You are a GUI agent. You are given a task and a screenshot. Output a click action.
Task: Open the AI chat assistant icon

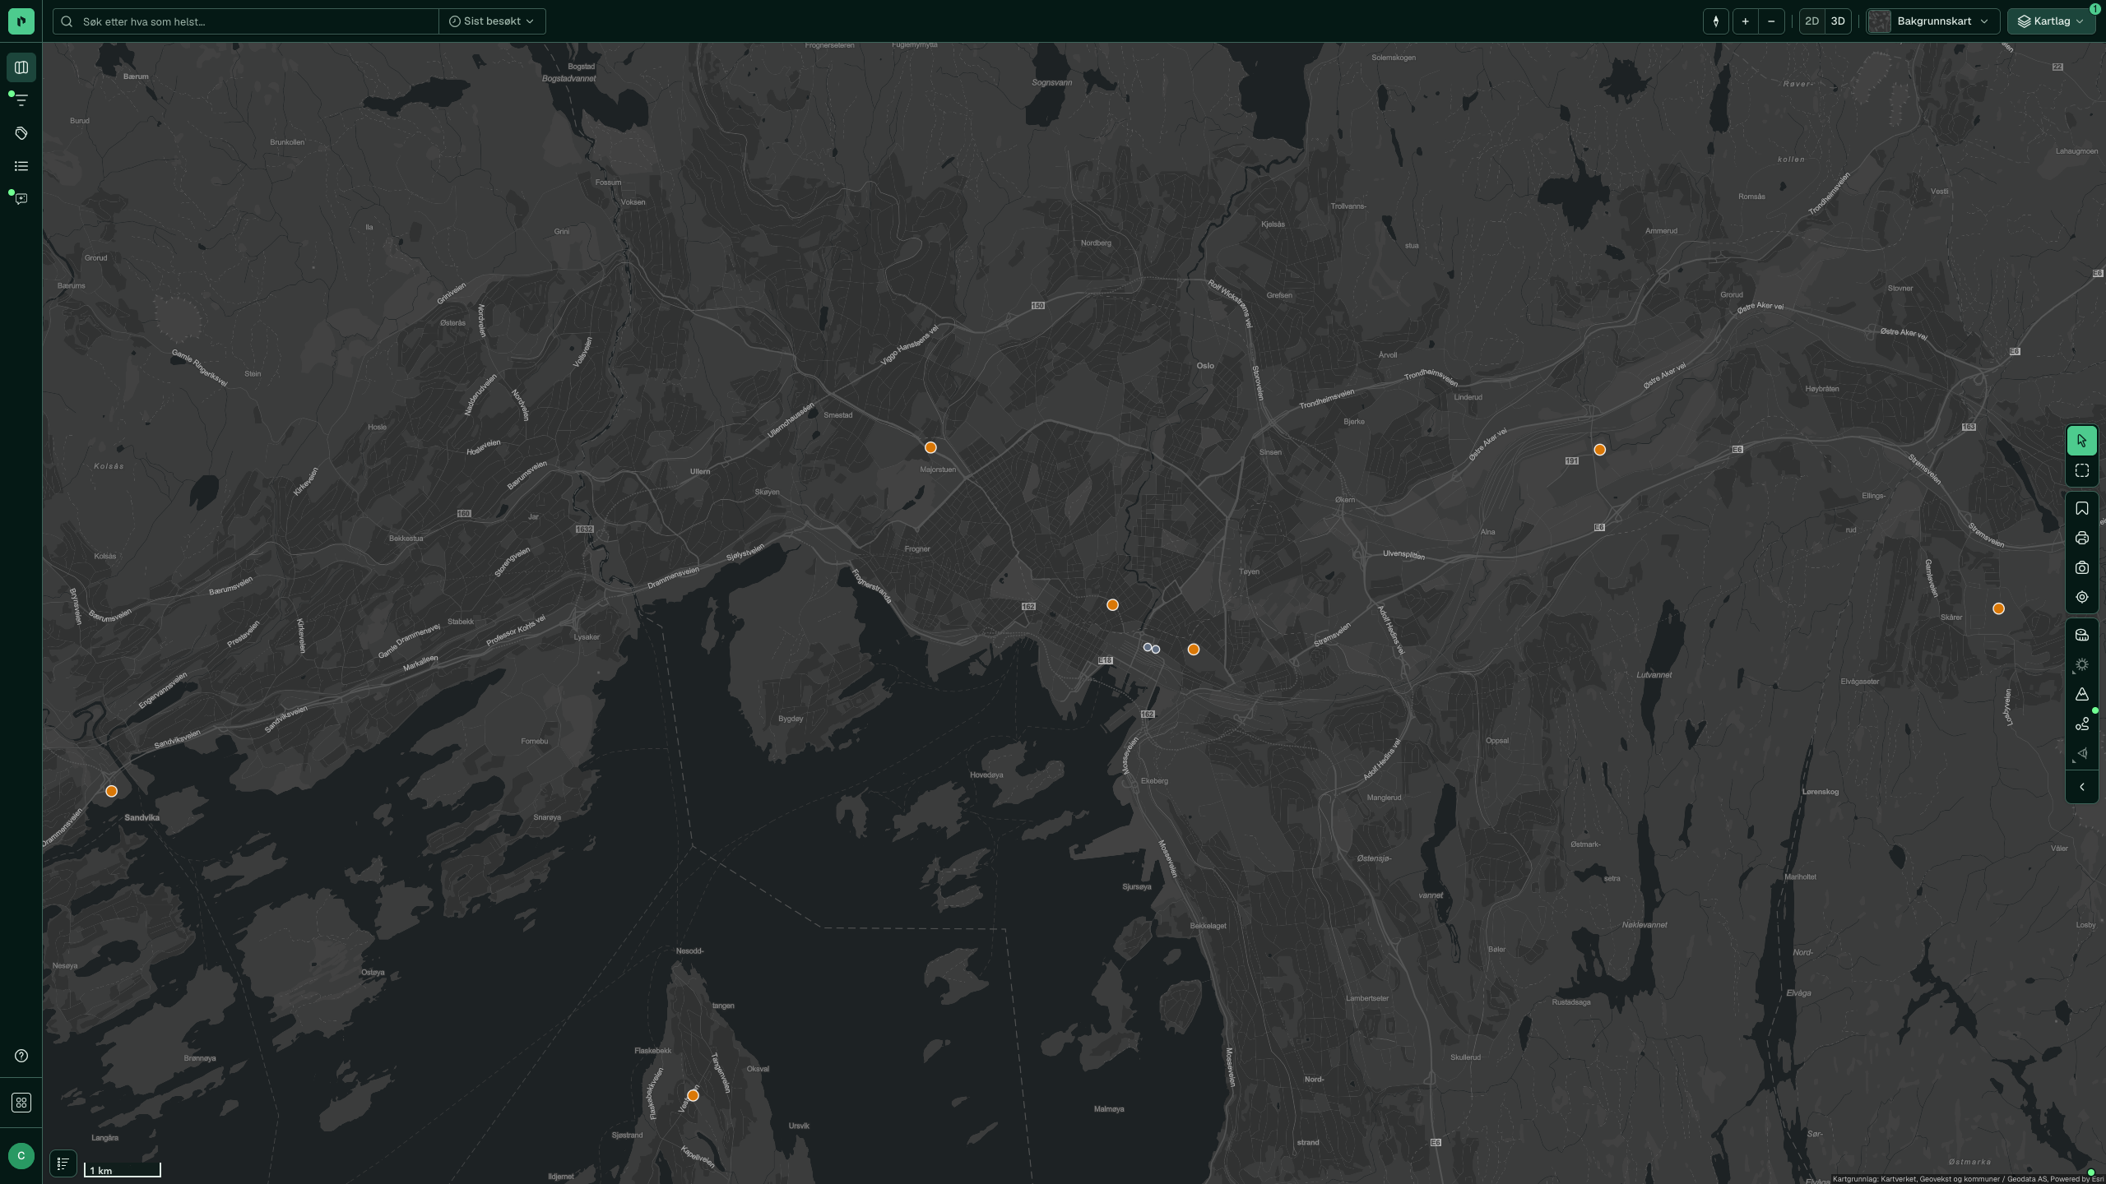[x=21, y=199]
